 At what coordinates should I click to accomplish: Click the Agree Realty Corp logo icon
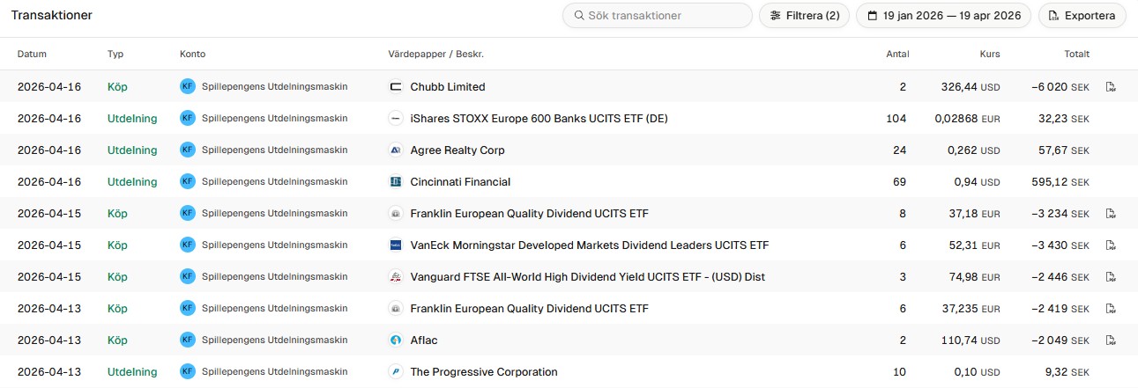click(x=396, y=150)
